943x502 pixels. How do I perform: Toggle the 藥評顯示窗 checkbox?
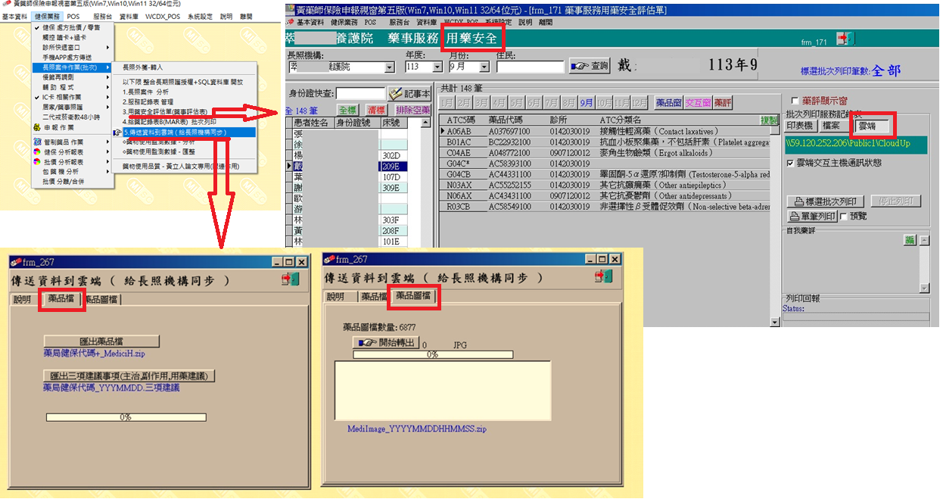[x=794, y=100]
